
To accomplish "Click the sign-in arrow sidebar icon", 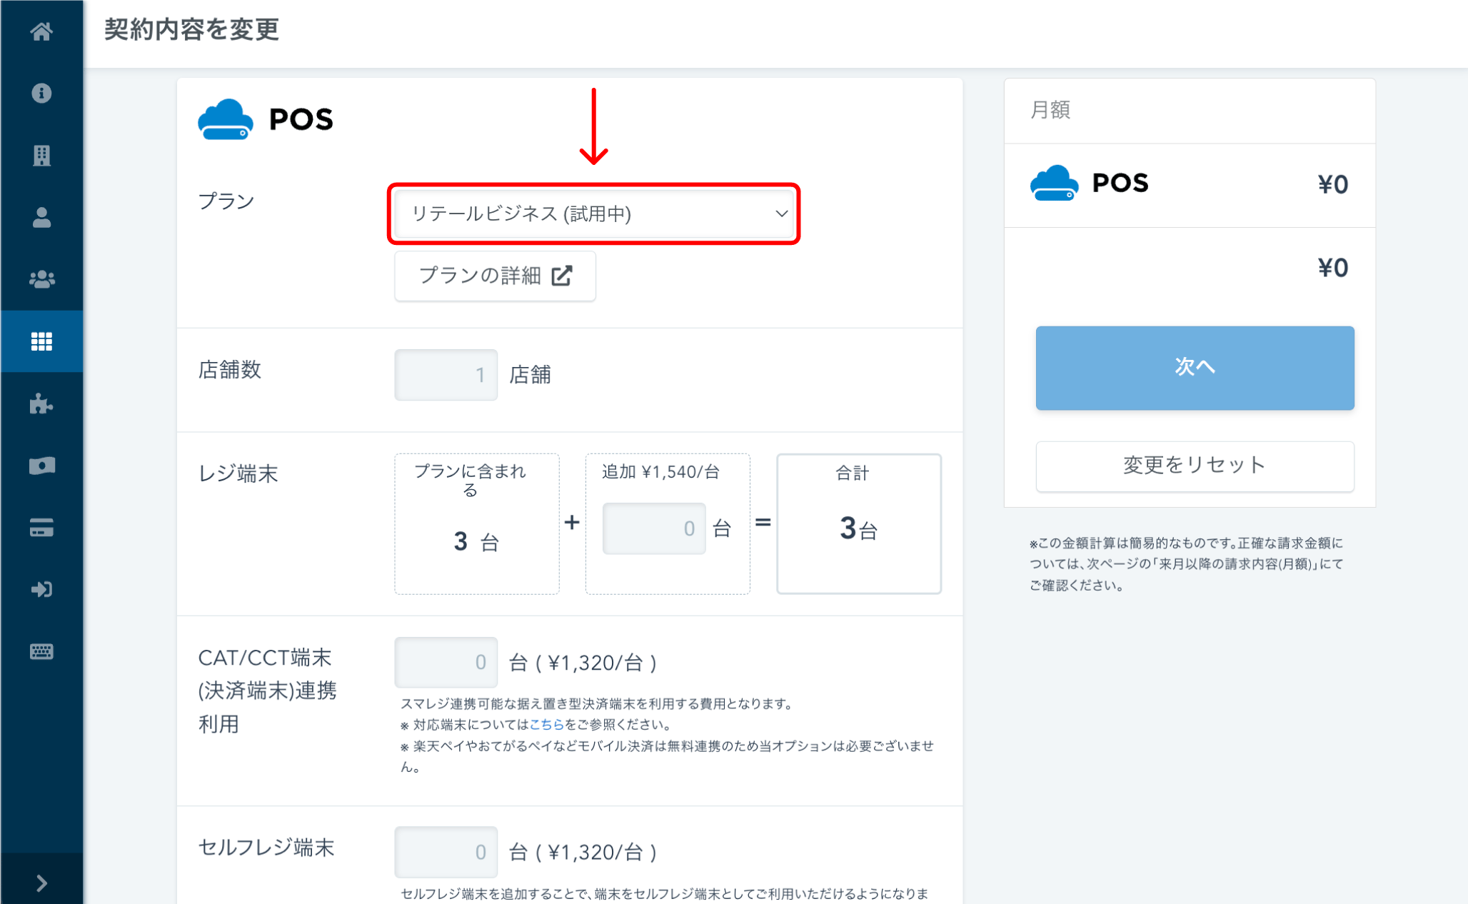I will pyautogui.click(x=41, y=589).
